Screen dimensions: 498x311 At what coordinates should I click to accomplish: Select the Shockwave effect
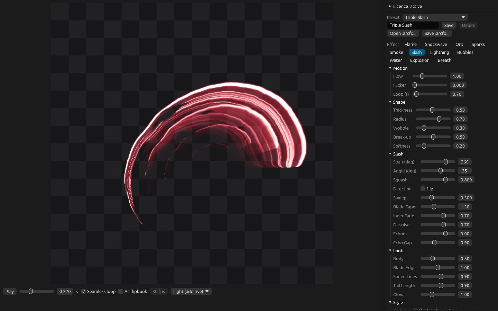click(x=436, y=44)
